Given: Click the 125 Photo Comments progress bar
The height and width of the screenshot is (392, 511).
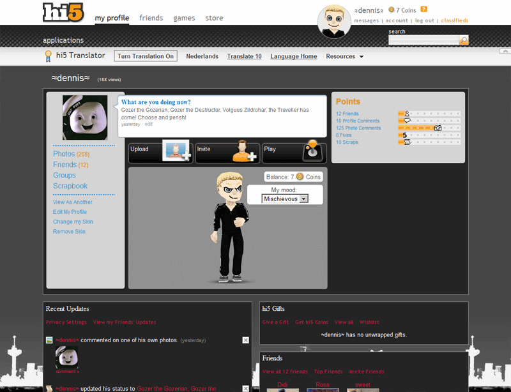Looking at the screenshot, I should click(429, 128).
